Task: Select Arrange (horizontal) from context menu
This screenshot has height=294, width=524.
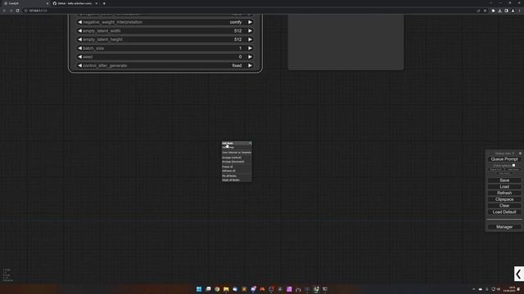Action: (x=237, y=162)
